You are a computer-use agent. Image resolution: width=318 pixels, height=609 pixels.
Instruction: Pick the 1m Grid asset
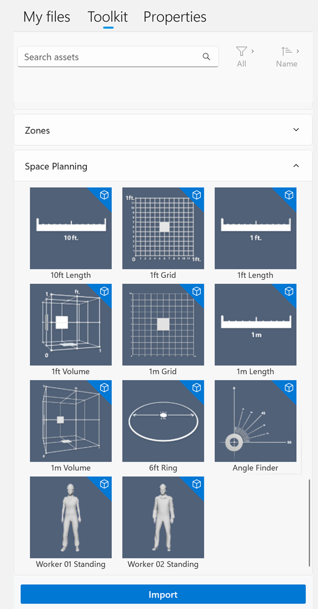163,324
